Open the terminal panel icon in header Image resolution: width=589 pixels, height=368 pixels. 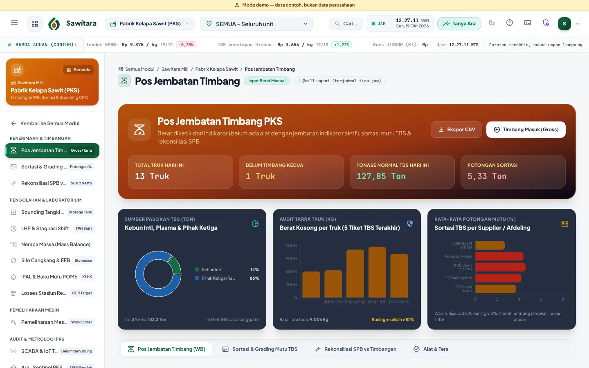click(x=528, y=23)
